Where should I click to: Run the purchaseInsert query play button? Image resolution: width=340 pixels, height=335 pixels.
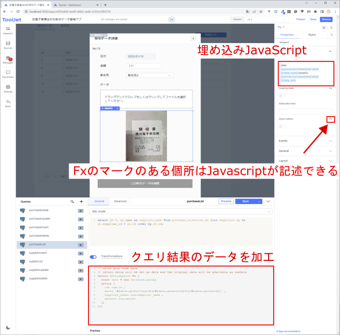(81, 228)
